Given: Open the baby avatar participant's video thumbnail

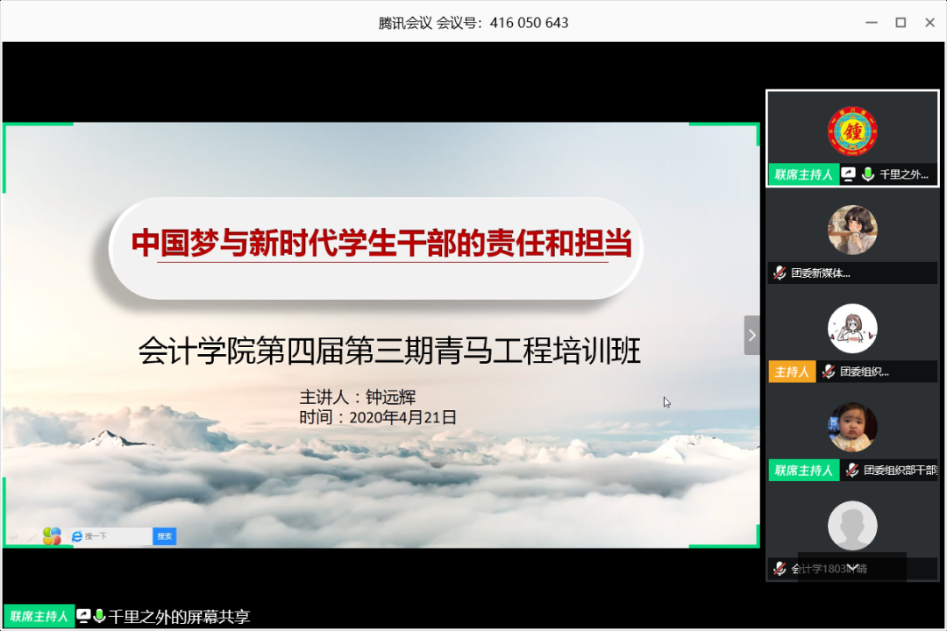Looking at the screenshot, I should [851, 427].
